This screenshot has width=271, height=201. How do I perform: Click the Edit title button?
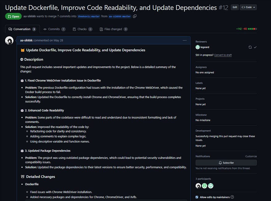tap(235, 7)
